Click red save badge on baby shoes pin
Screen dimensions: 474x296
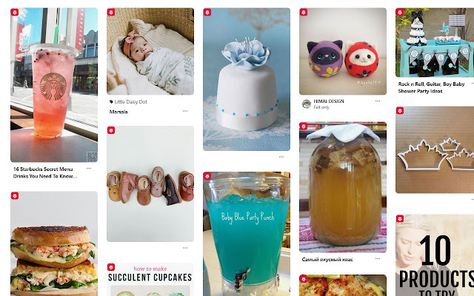tap(111, 130)
